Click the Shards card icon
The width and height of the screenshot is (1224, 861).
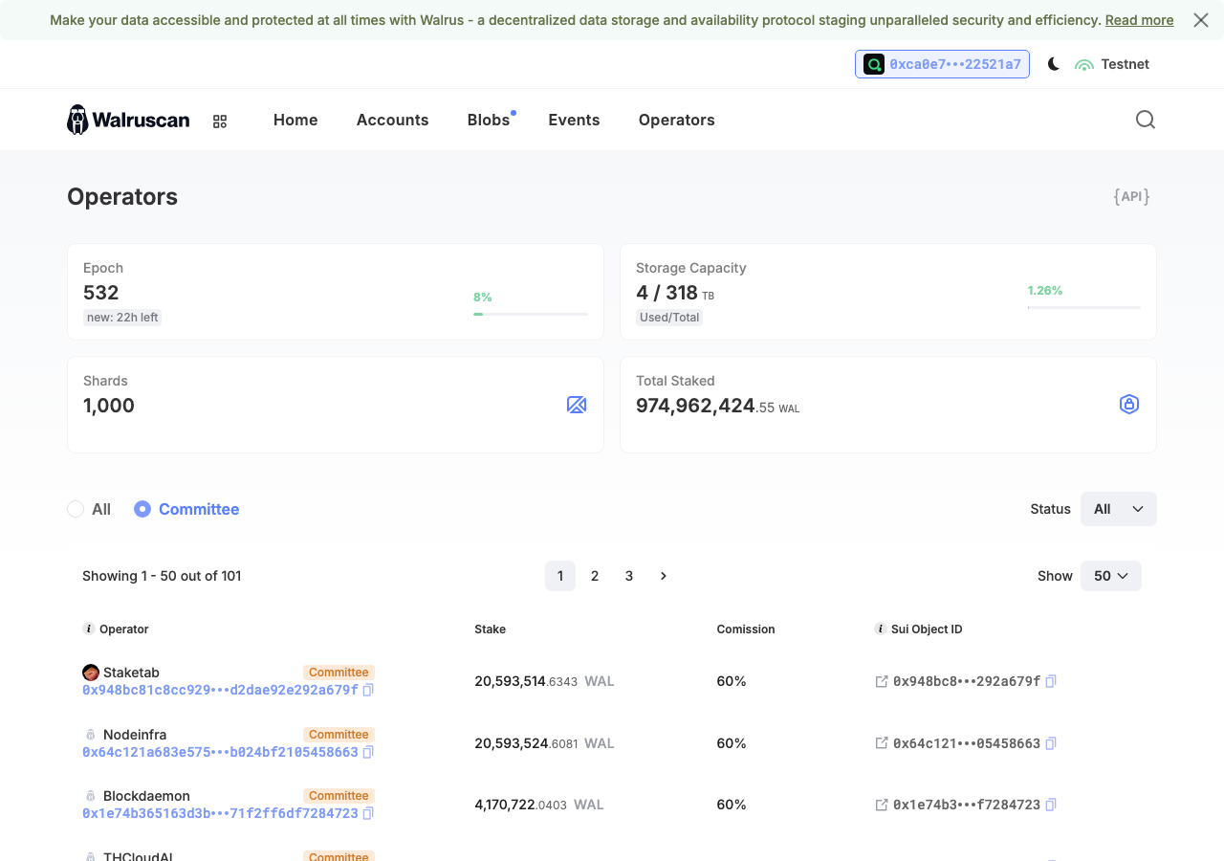click(577, 405)
